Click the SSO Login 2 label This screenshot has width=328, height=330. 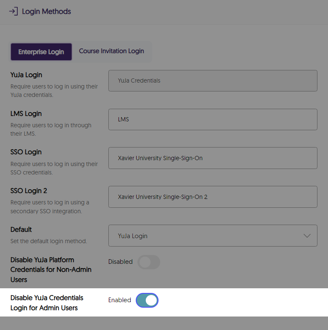(x=29, y=191)
